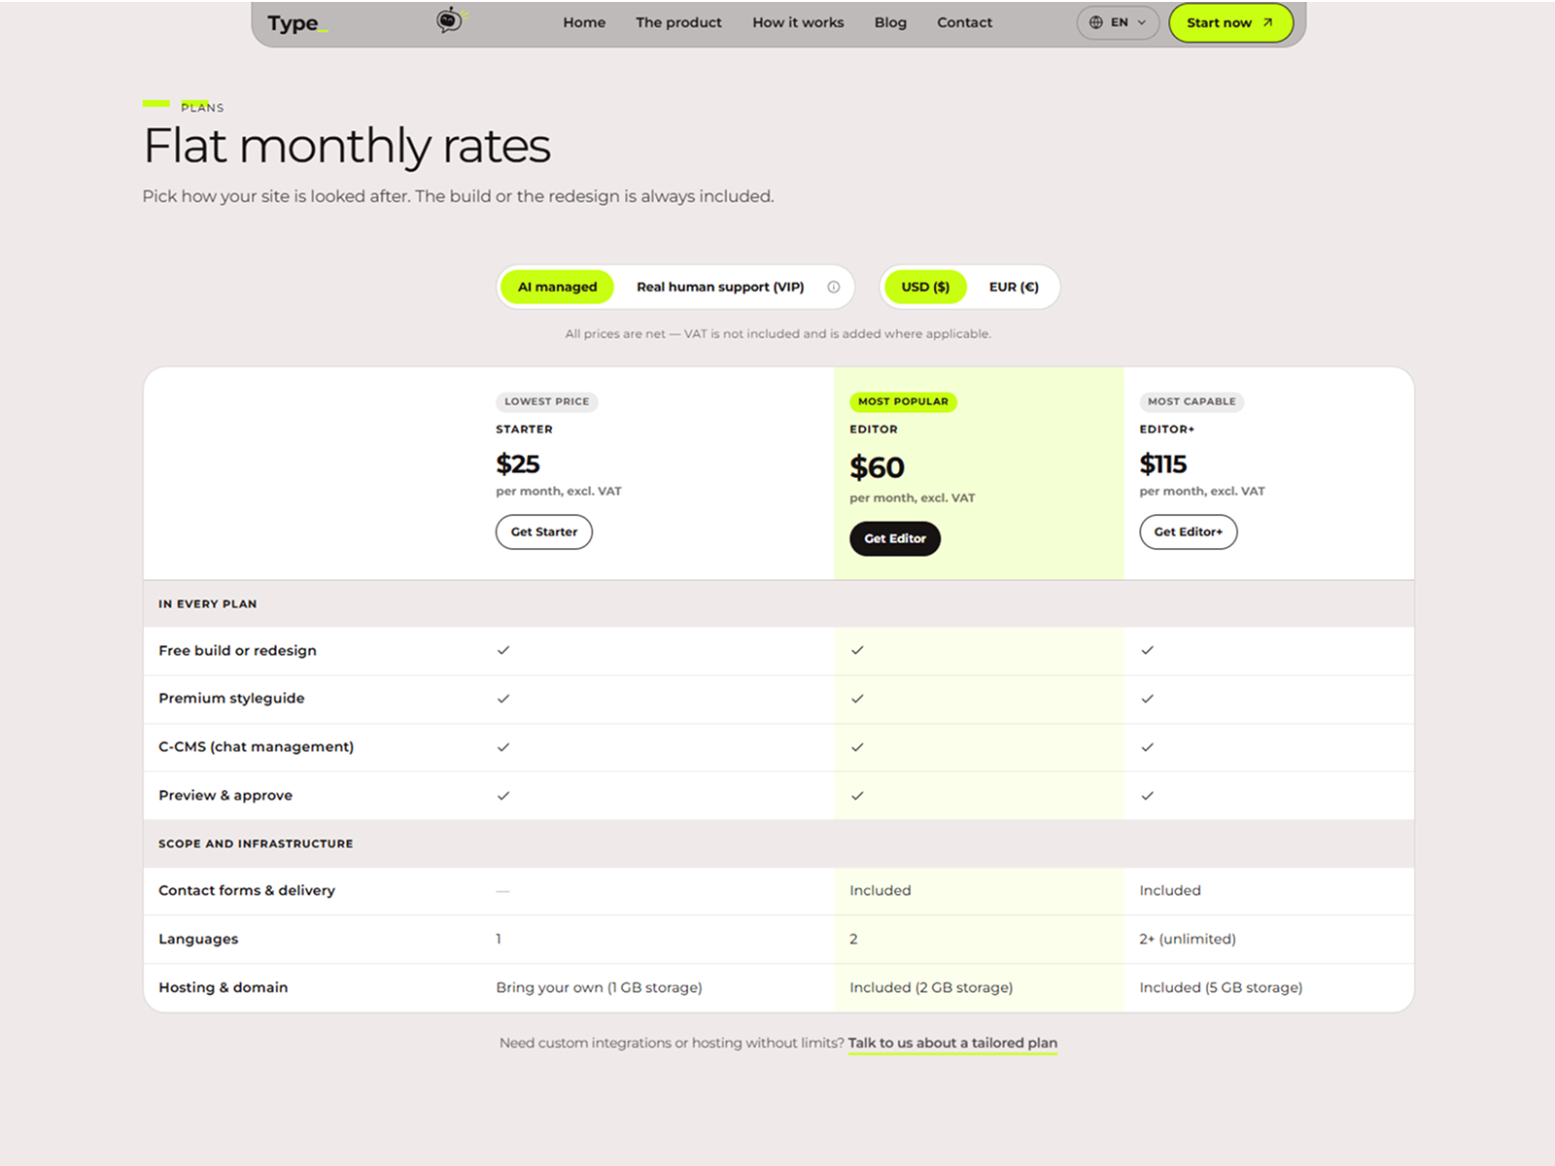The height and width of the screenshot is (1166, 1555).
Task: Switch currency to EUR (€)
Action: click(1014, 287)
